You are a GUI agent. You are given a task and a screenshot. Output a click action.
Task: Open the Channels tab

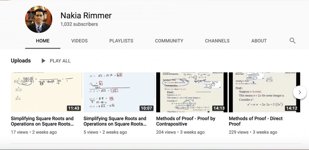(217, 41)
